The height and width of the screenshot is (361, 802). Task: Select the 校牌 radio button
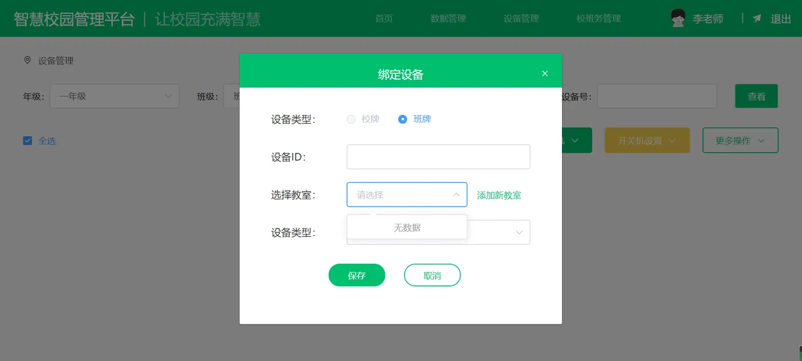pos(351,119)
